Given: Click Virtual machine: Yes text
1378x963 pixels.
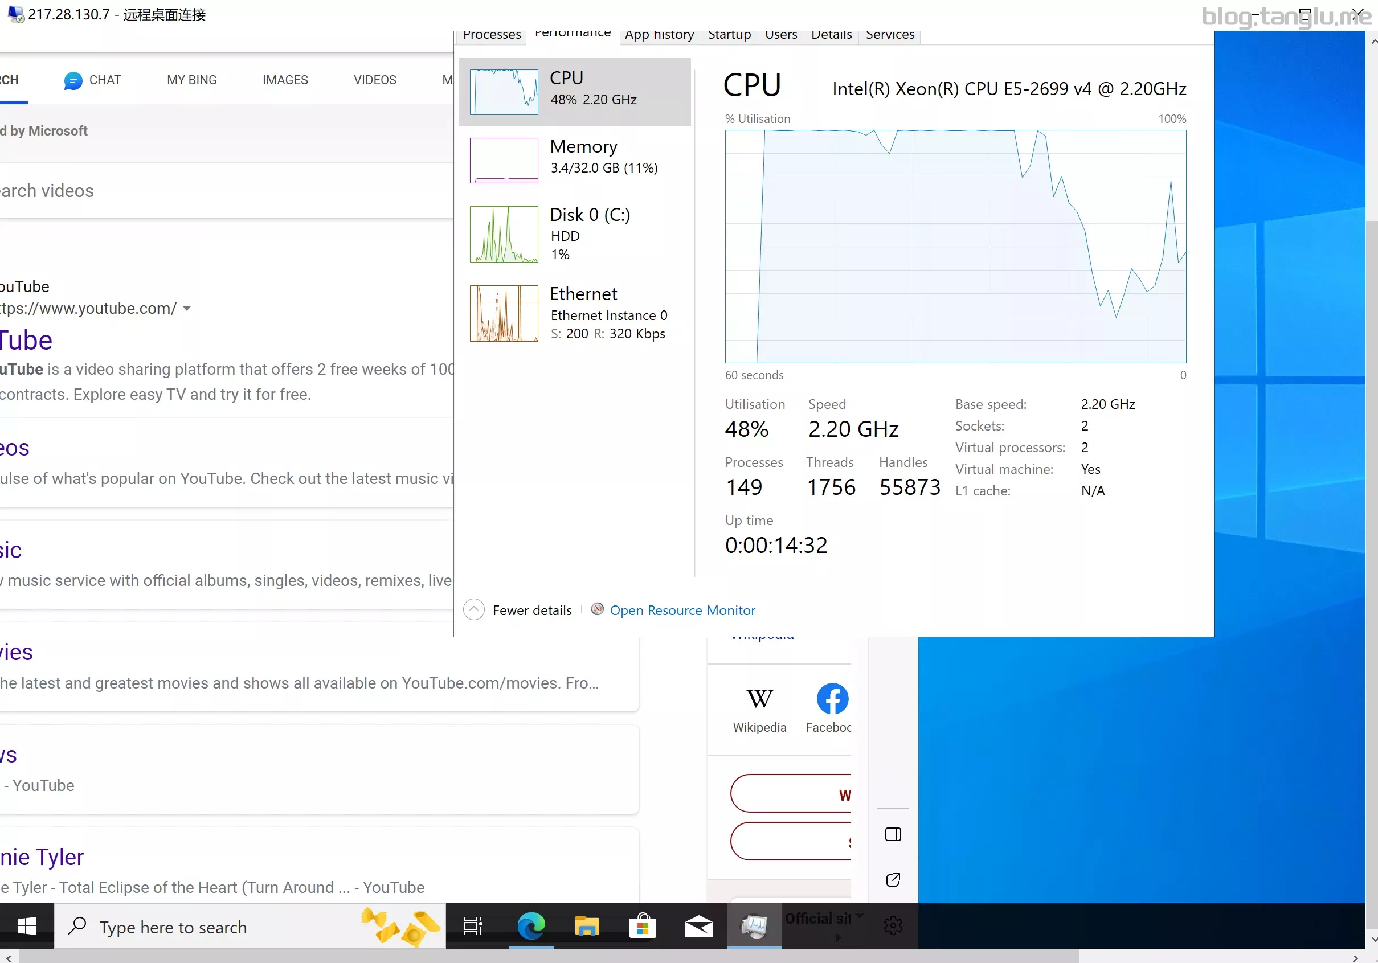Looking at the screenshot, I should tap(1028, 469).
